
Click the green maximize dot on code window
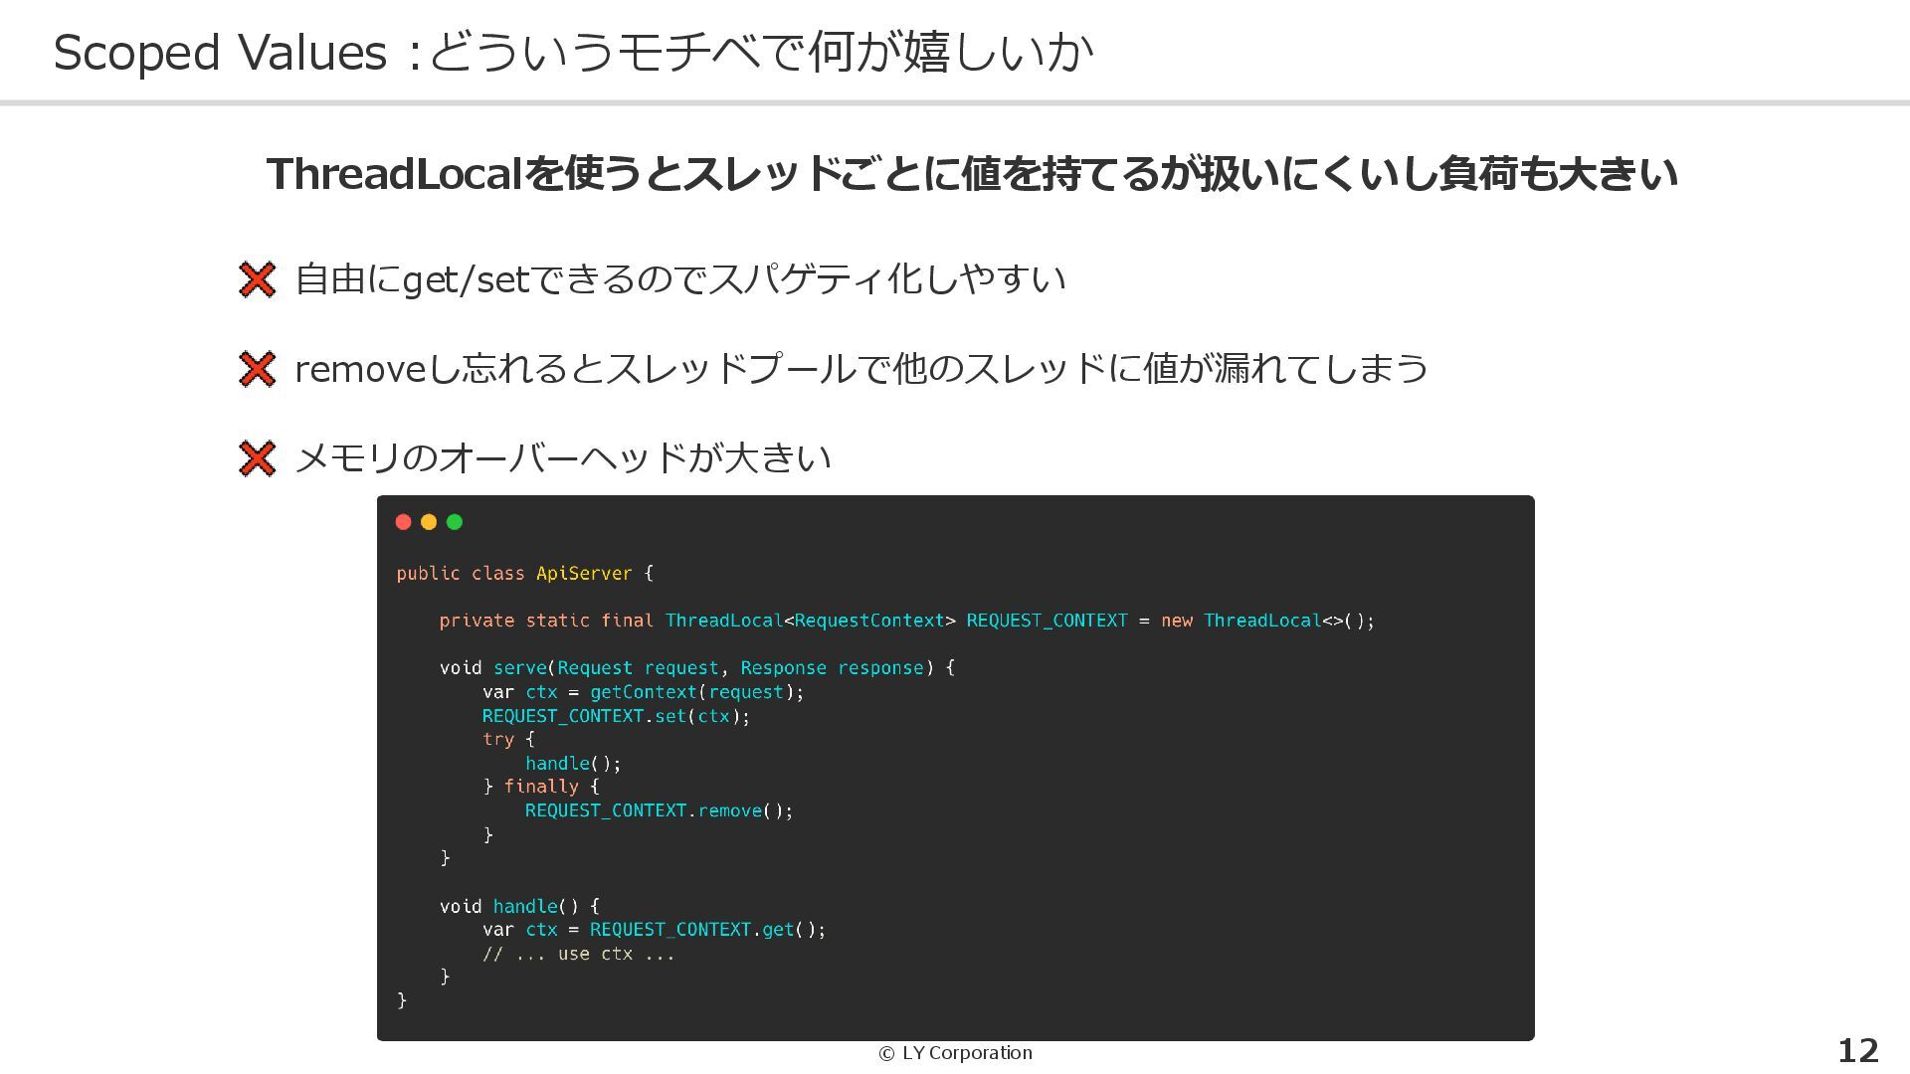[x=455, y=522]
